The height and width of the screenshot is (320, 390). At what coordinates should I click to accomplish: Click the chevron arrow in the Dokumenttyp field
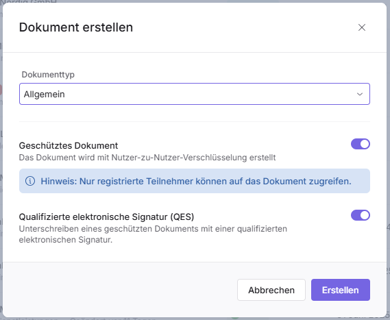click(360, 95)
